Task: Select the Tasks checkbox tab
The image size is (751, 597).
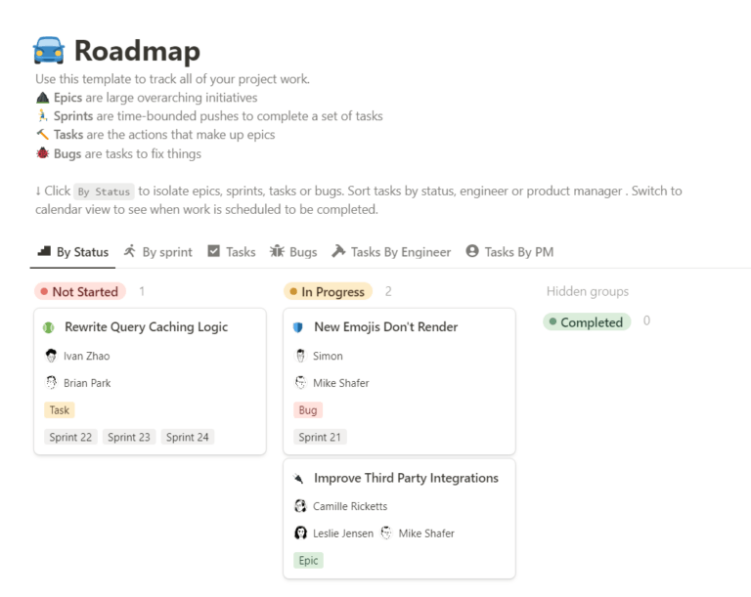Action: pos(232,252)
